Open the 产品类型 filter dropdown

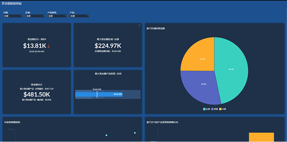(57, 16)
